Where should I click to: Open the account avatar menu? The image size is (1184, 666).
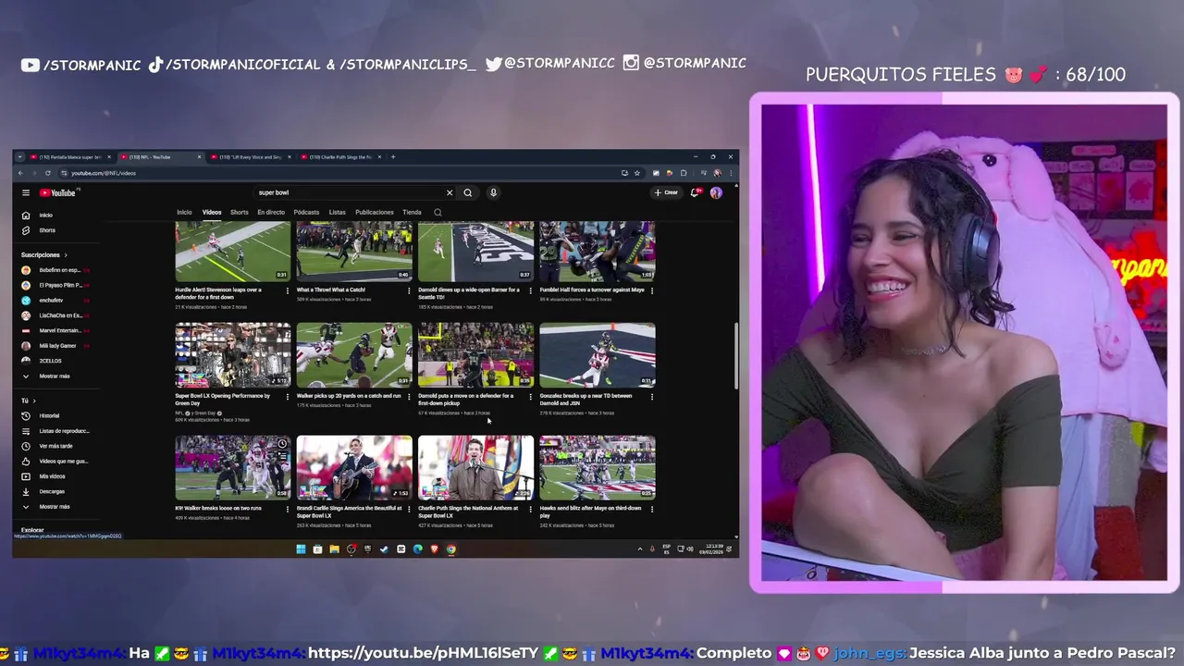click(x=716, y=192)
